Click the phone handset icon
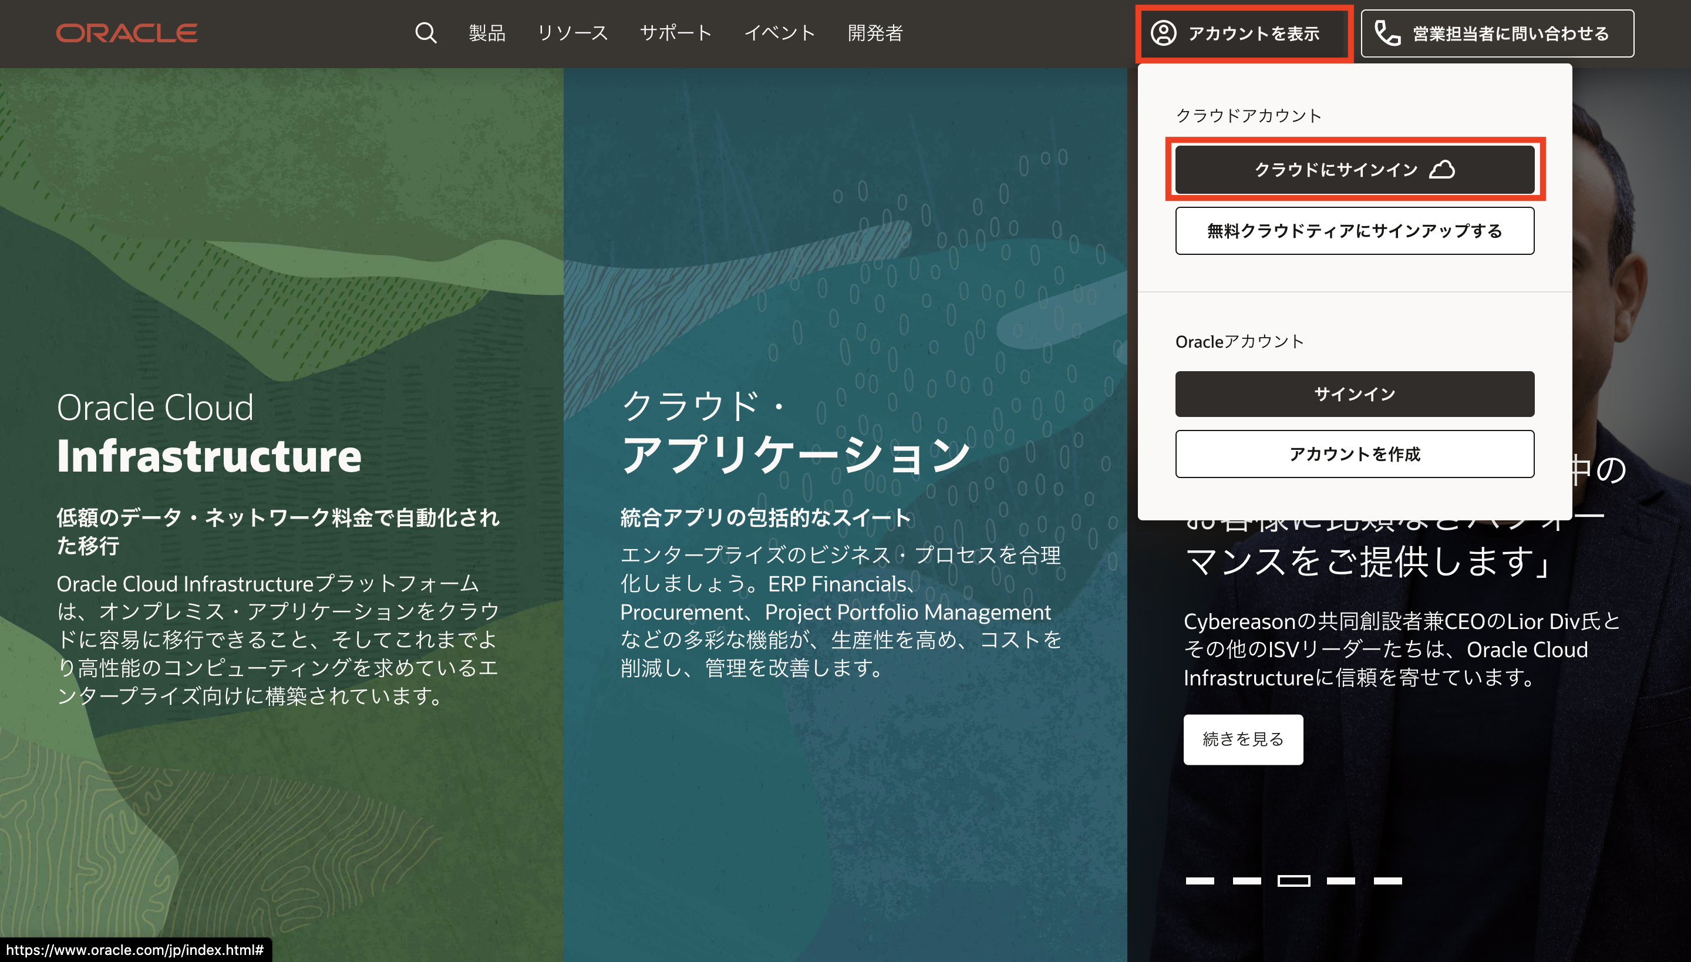 pyautogui.click(x=1387, y=33)
